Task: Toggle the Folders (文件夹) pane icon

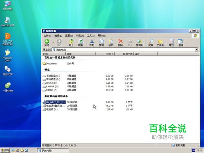Action: click(160, 42)
